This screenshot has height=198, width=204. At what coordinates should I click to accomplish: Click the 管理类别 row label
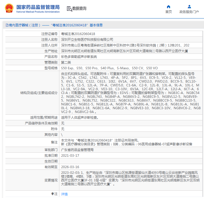pyautogui.click(x=51, y=62)
